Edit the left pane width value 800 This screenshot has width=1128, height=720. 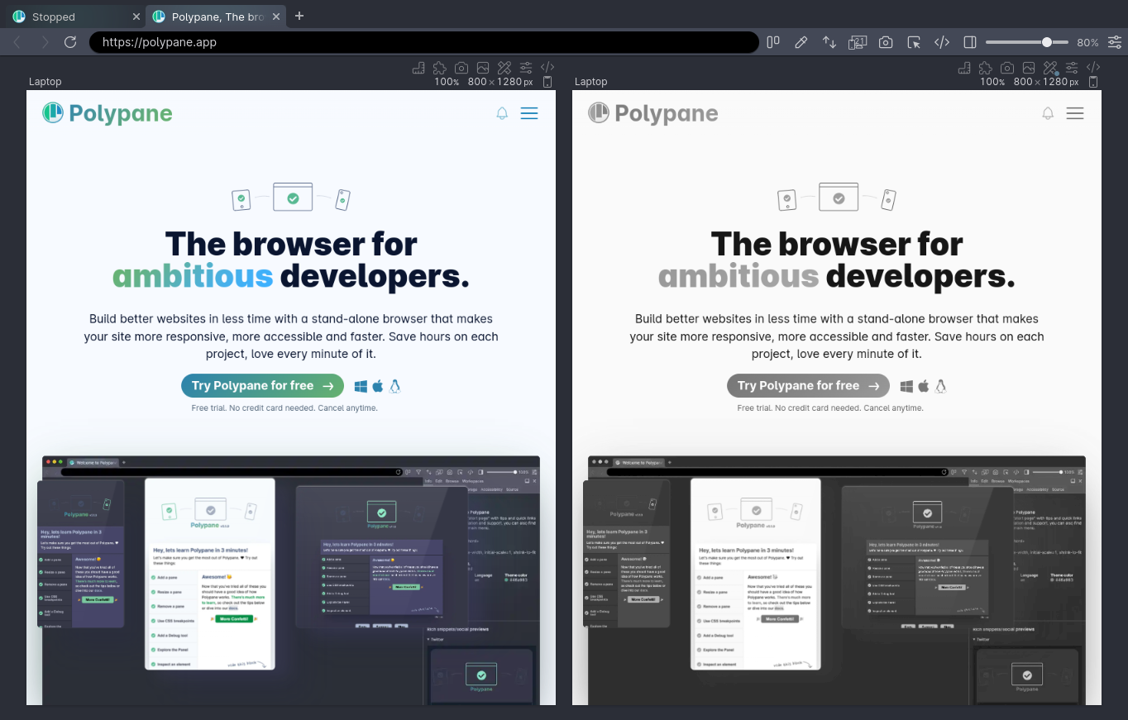point(477,82)
